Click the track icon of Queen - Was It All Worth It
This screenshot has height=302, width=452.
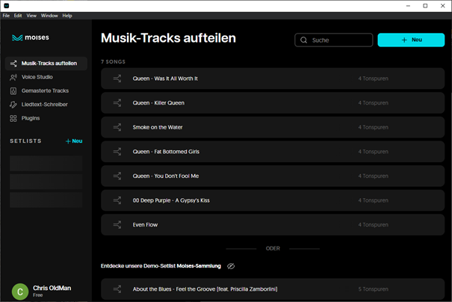pos(117,78)
